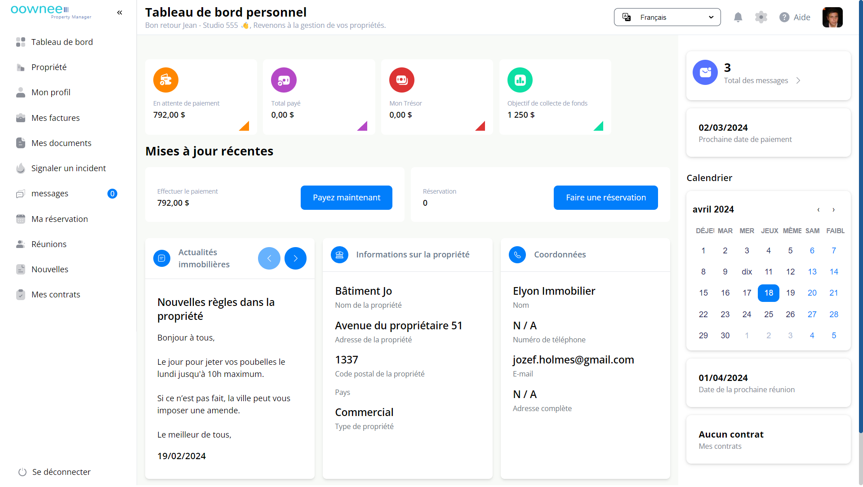The image size is (863, 487).
Task: Click the Mes contrats sidebar icon
Action: pyautogui.click(x=21, y=294)
